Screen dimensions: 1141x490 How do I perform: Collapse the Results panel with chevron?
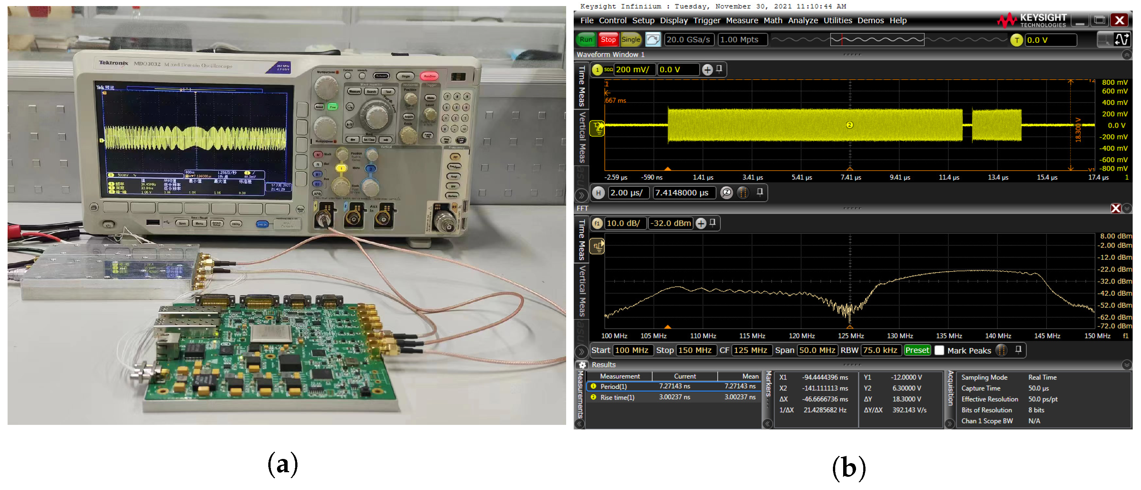1126,365
